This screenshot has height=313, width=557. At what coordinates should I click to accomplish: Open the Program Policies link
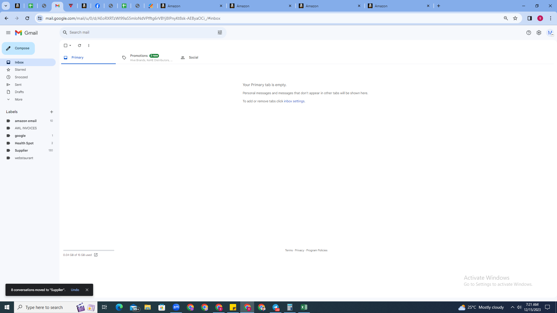tap(317, 250)
